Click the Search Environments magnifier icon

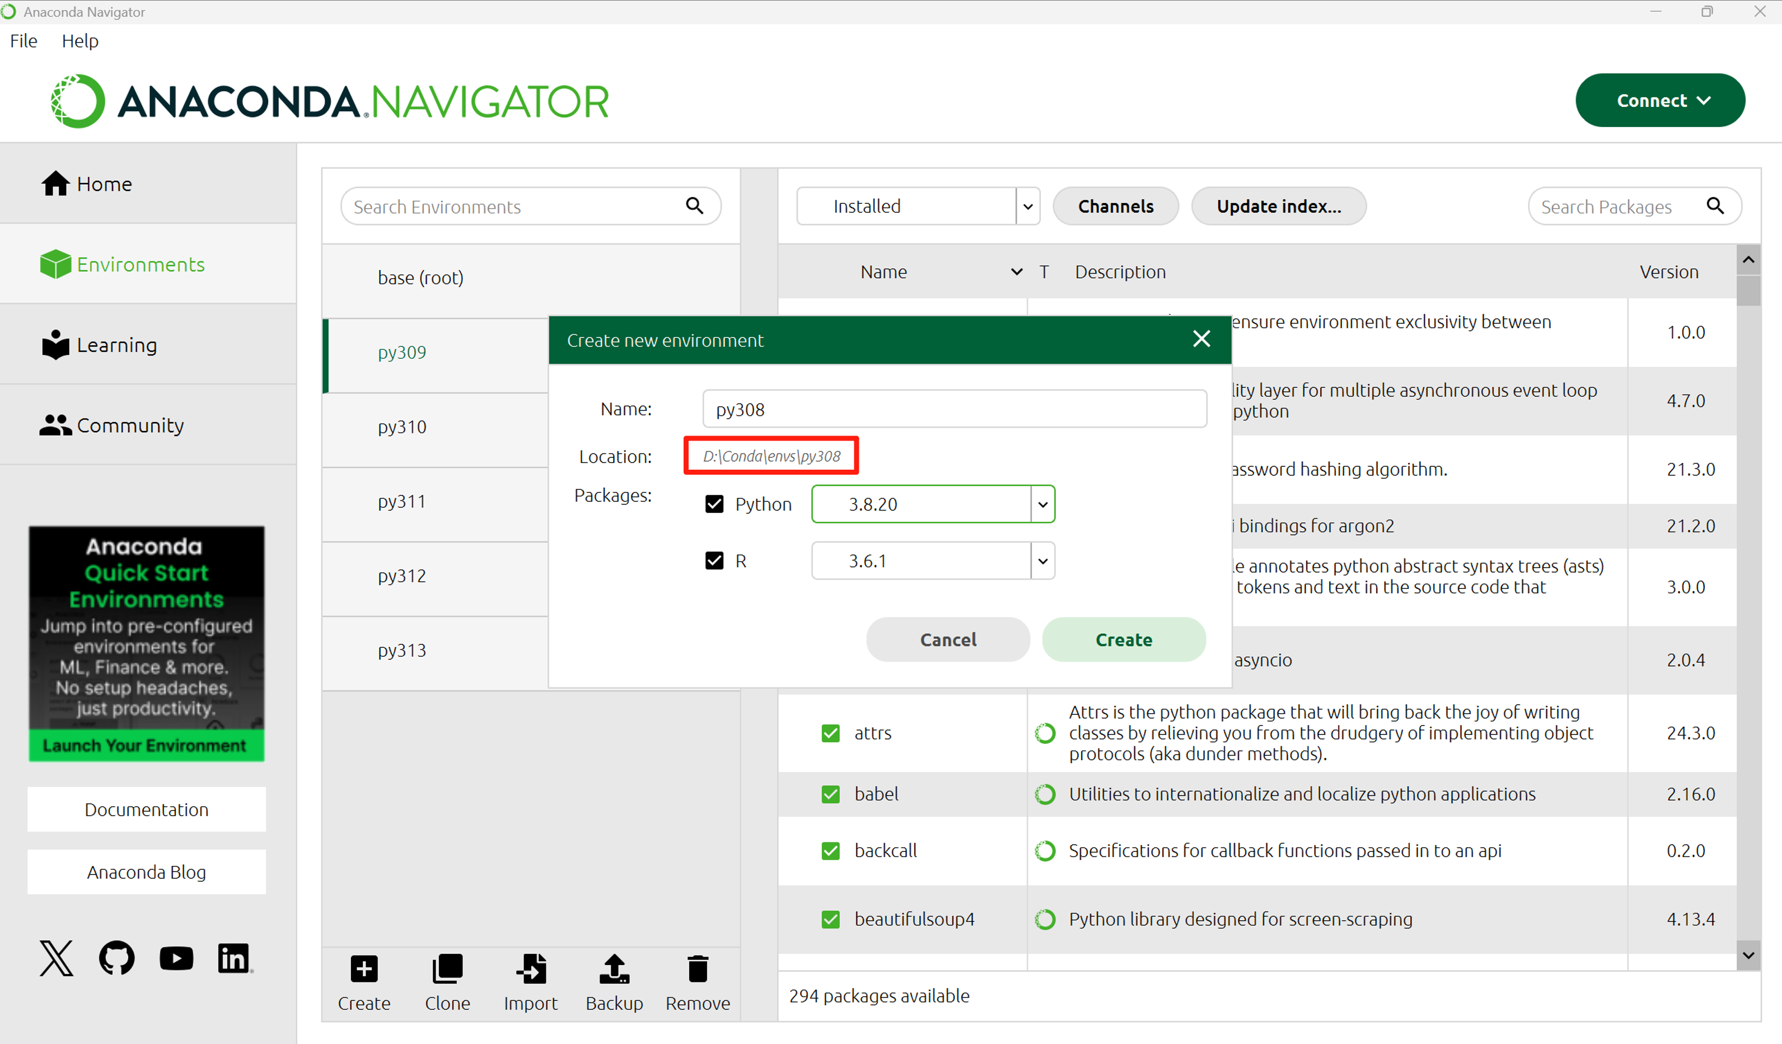point(694,205)
